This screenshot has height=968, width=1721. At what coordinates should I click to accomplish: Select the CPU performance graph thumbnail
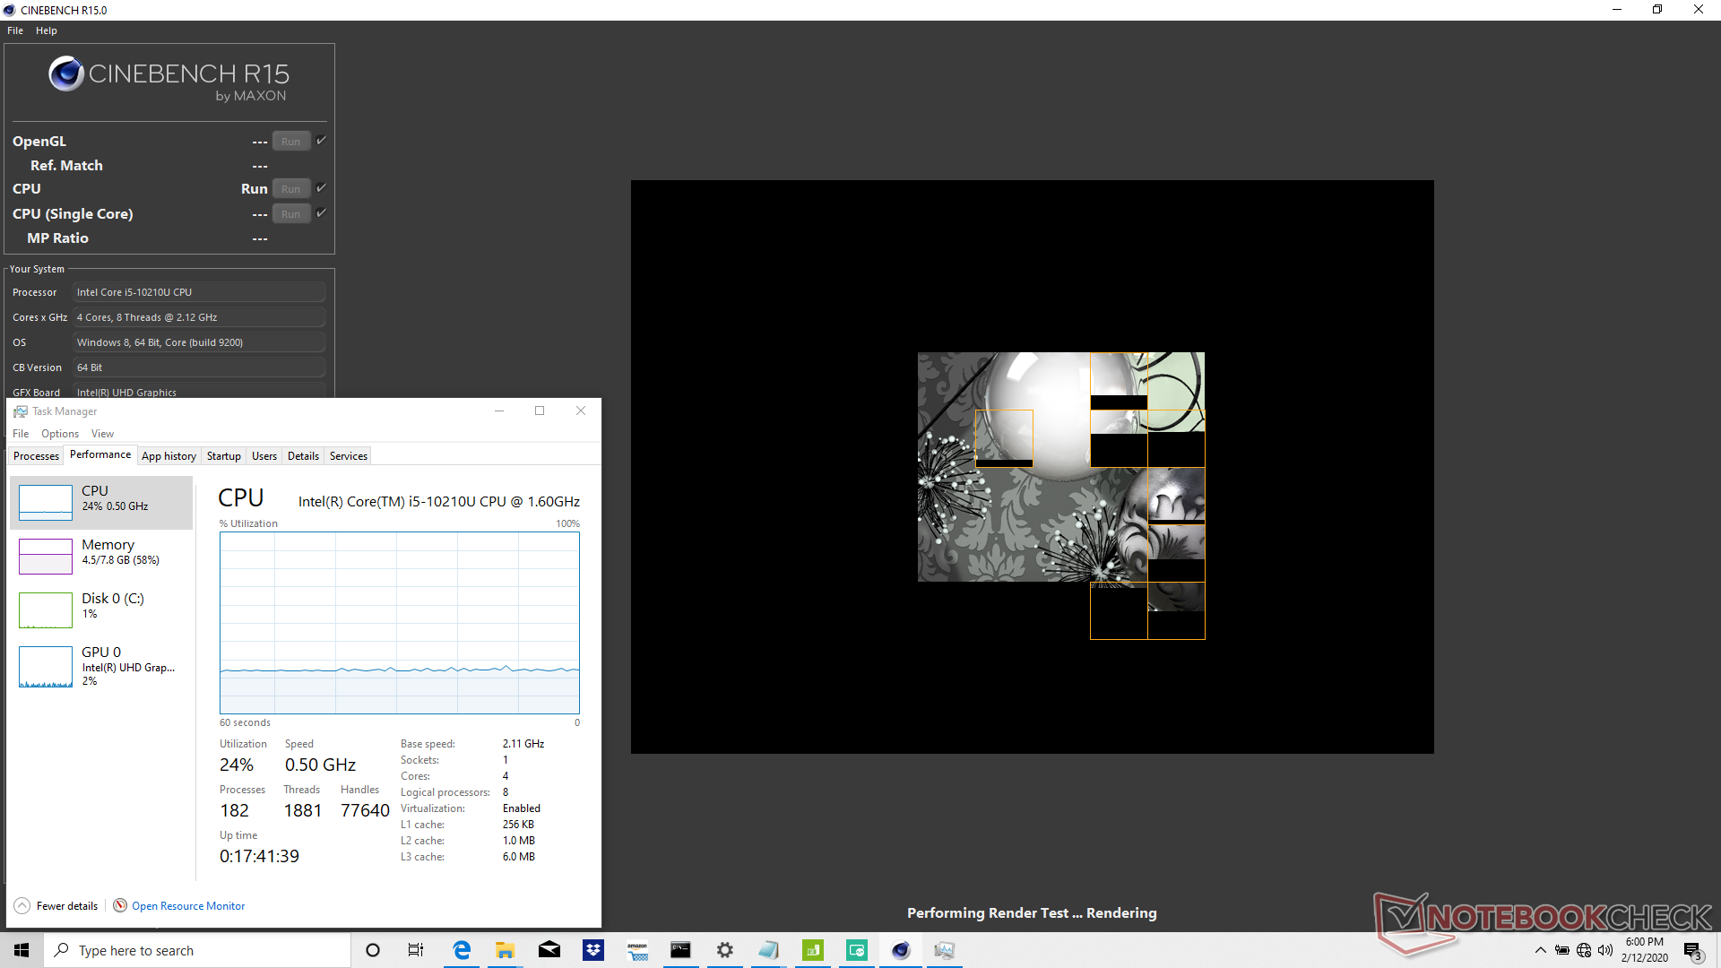pos(46,502)
